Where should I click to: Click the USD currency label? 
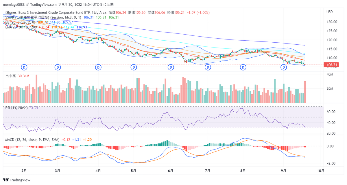click(329, 12)
